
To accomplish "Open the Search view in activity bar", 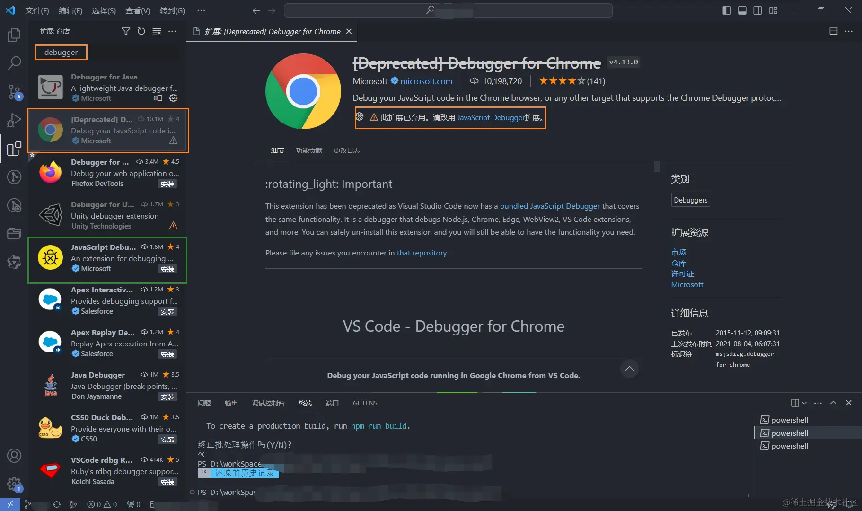I will pyautogui.click(x=14, y=62).
